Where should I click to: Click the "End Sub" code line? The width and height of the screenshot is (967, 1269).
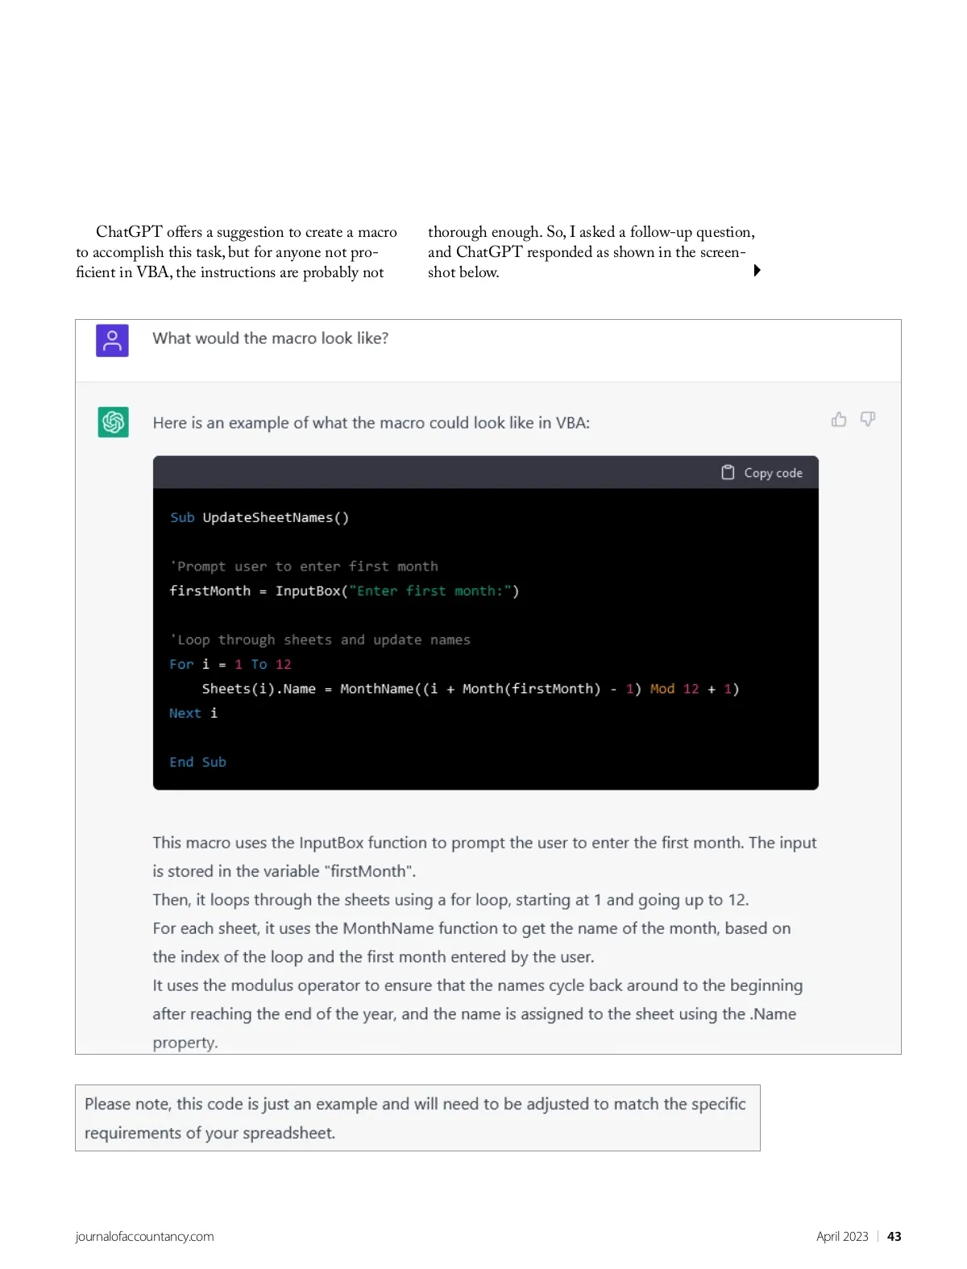tap(197, 762)
